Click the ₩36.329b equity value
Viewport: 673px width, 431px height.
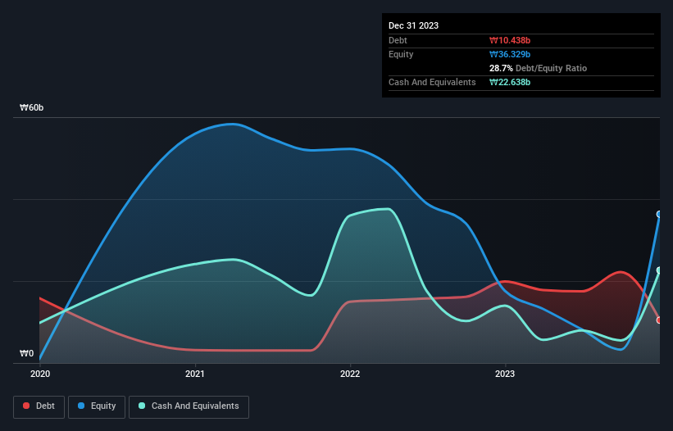point(510,54)
